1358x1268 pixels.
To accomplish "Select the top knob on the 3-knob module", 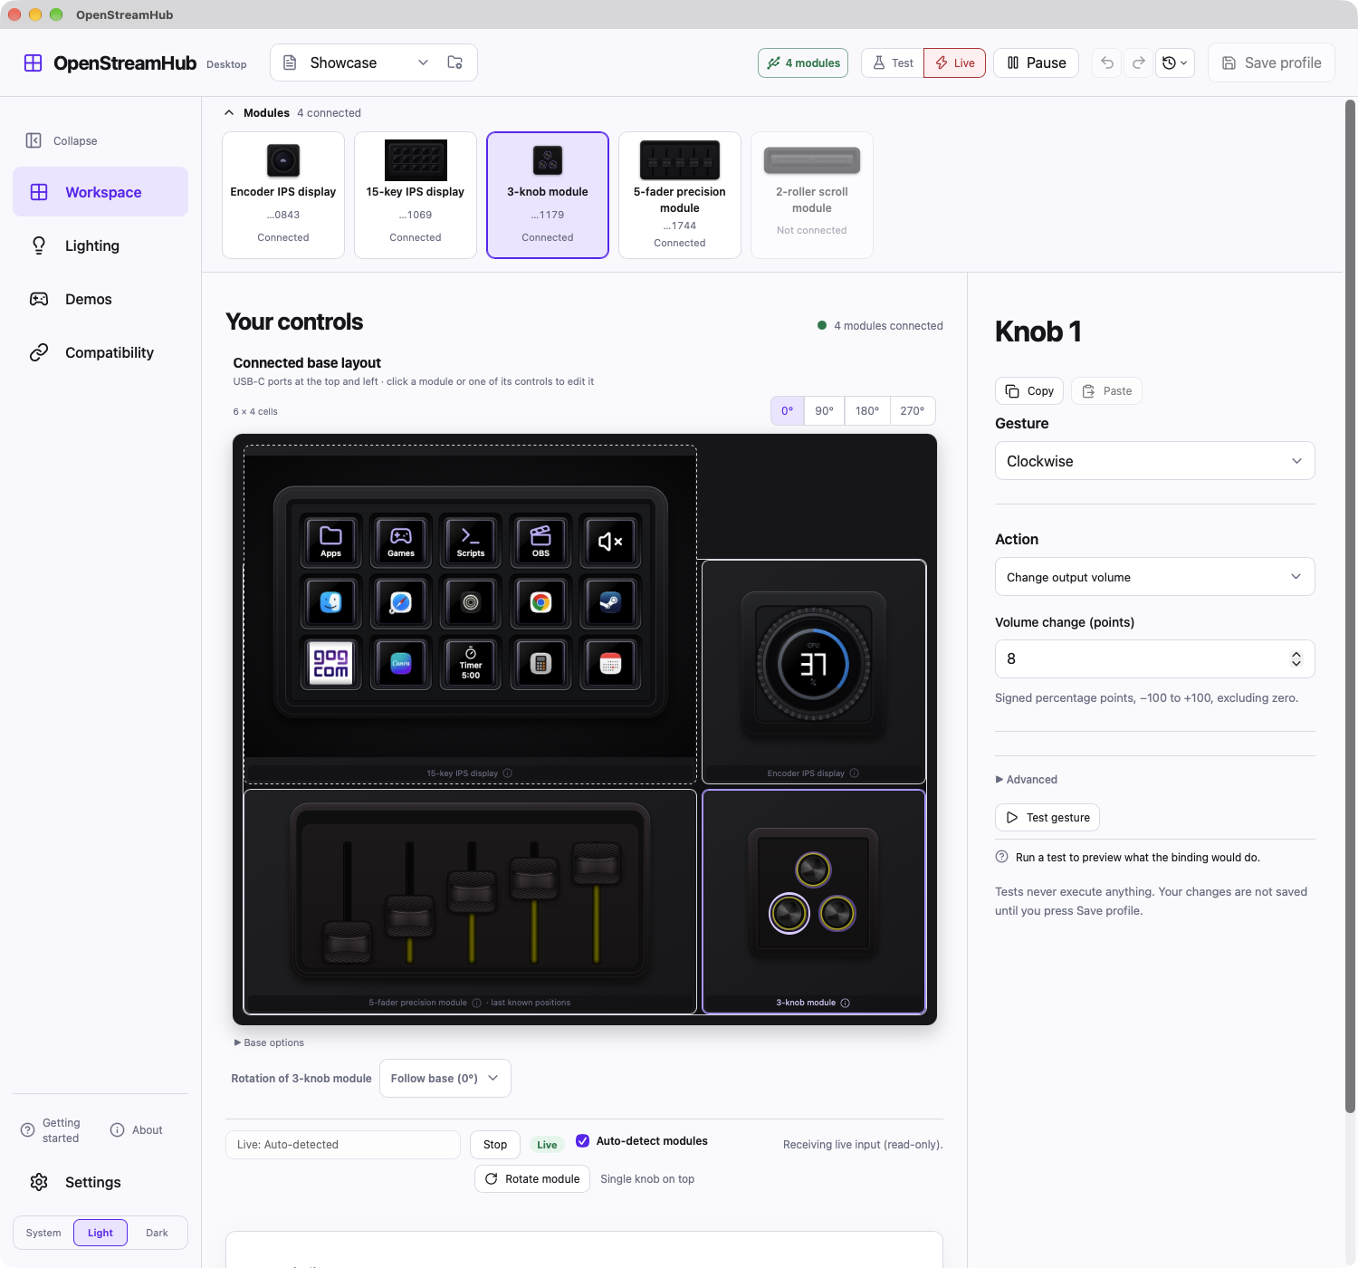I will coord(813,870).
